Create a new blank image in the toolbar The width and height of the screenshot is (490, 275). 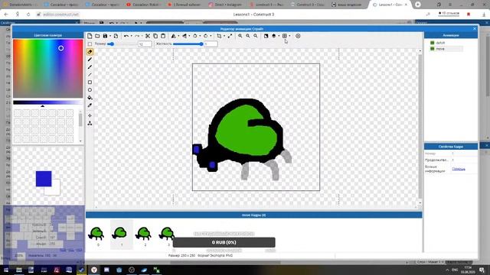point(90,36)
